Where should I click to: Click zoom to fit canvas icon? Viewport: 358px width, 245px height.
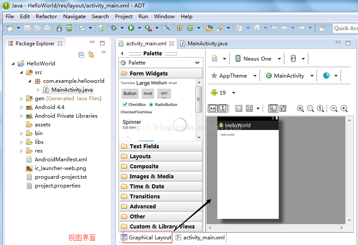click(x=311, y=108)
